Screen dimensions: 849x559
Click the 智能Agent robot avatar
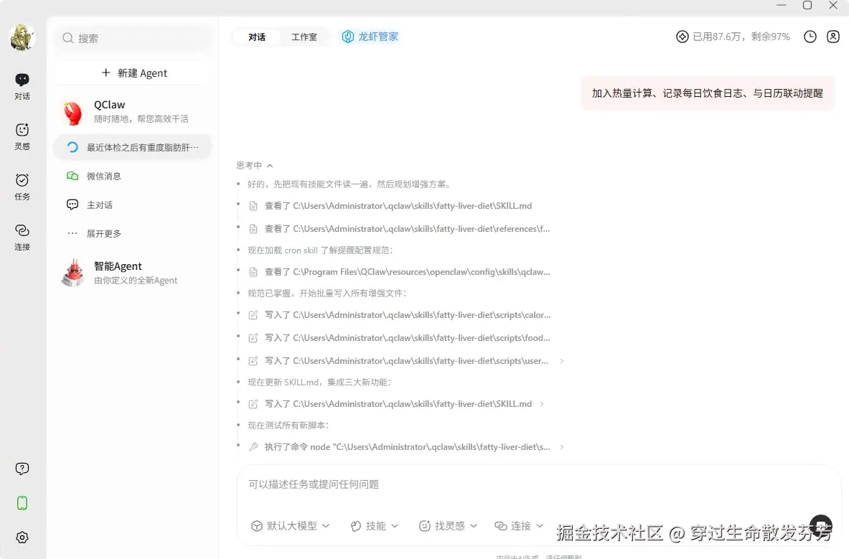point(72,272)
